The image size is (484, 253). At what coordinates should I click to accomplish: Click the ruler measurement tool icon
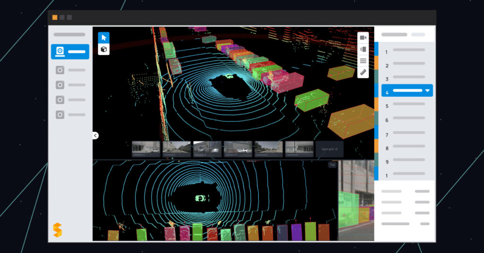(x=363, y=72)
